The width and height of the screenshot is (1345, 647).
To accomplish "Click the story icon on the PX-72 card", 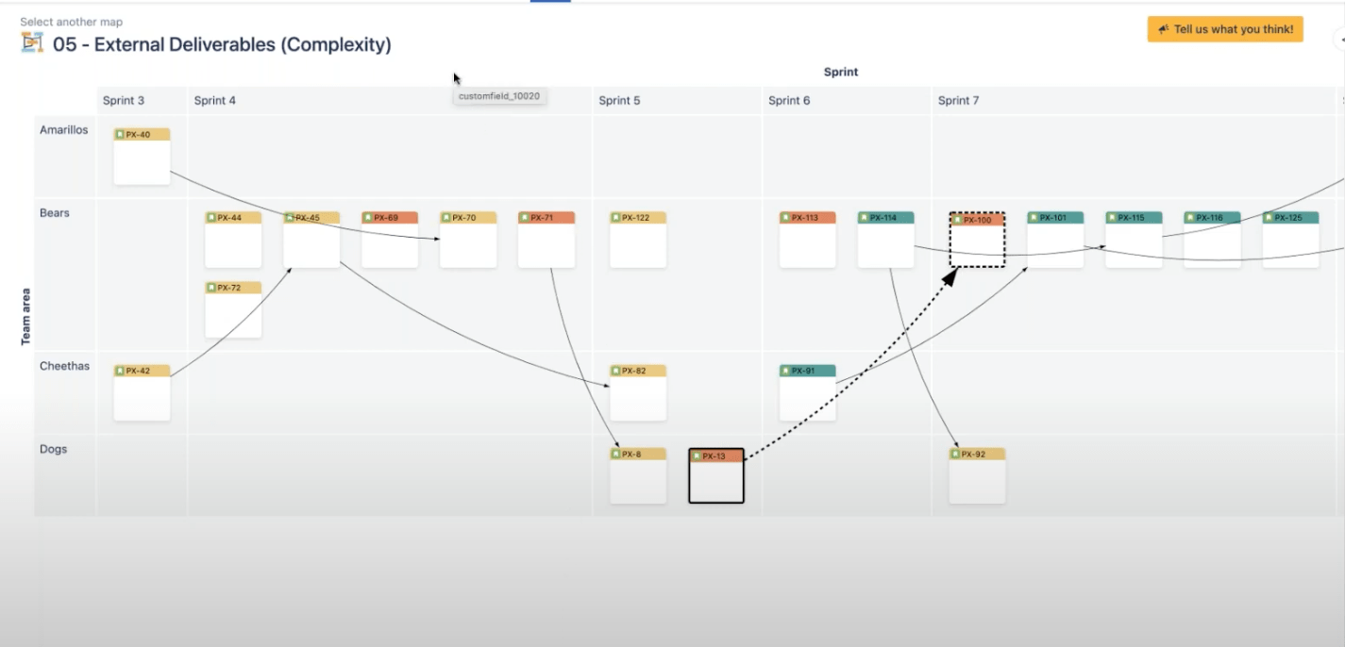I will [x=211, y=287].
